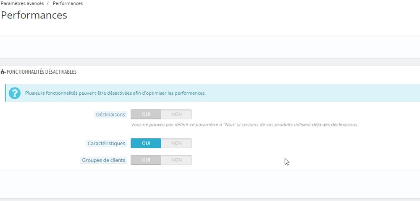The image size is (420, 201).
Task: Click the slash separator in the breadcrumb
Action: tap(48, 3)
